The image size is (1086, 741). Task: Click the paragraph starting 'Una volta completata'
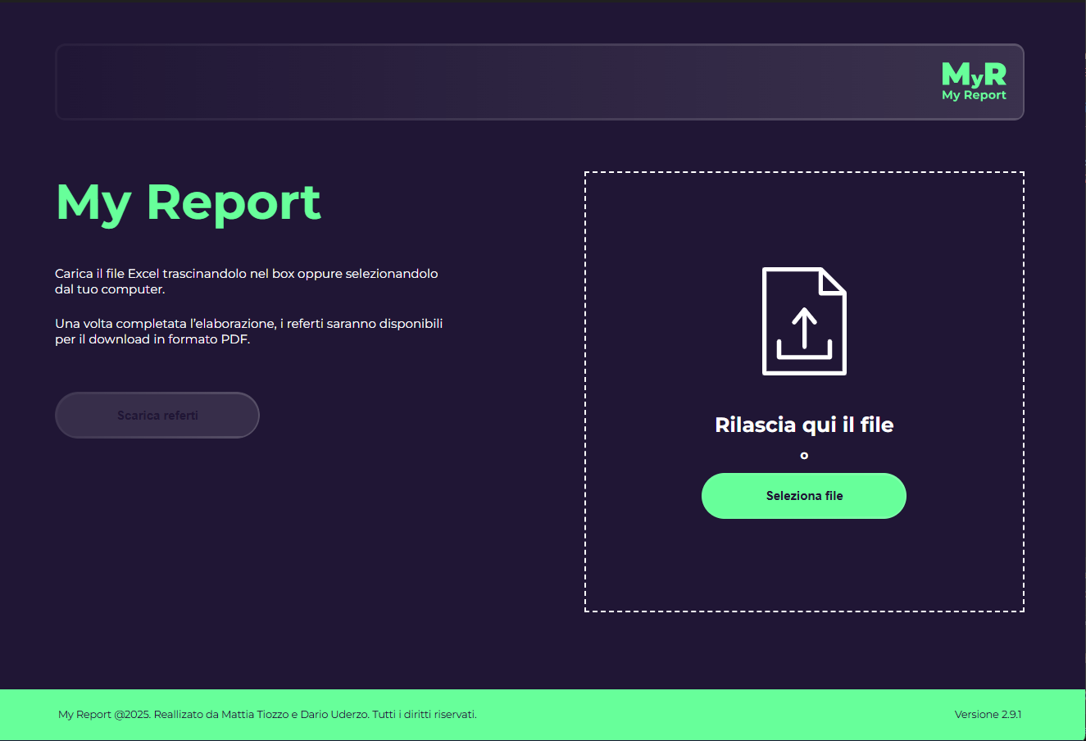tap(249, 331)
